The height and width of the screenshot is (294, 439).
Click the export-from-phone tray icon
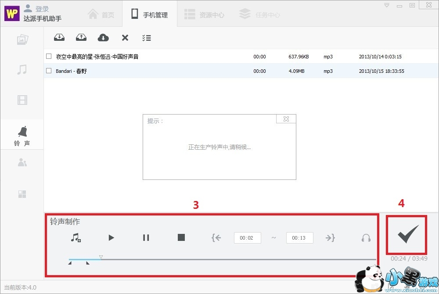81,37
